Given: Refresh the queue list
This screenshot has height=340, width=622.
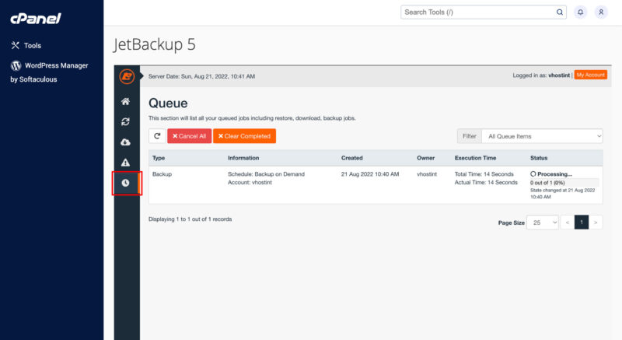Looking at the screenshot, I should (x=157, y=136).
